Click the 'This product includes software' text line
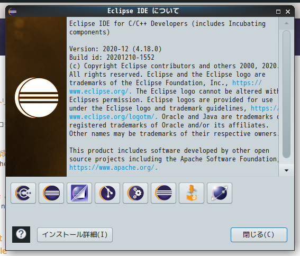This screenshot has width=300, height=256. coord(169,151)
